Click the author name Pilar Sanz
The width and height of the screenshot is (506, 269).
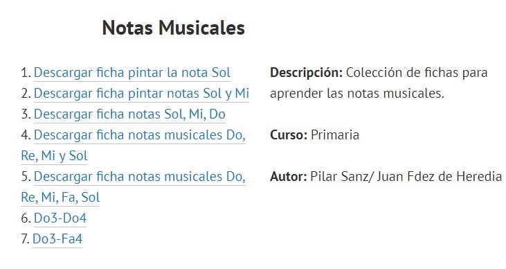pyautogui.click(x=340, y=177)
